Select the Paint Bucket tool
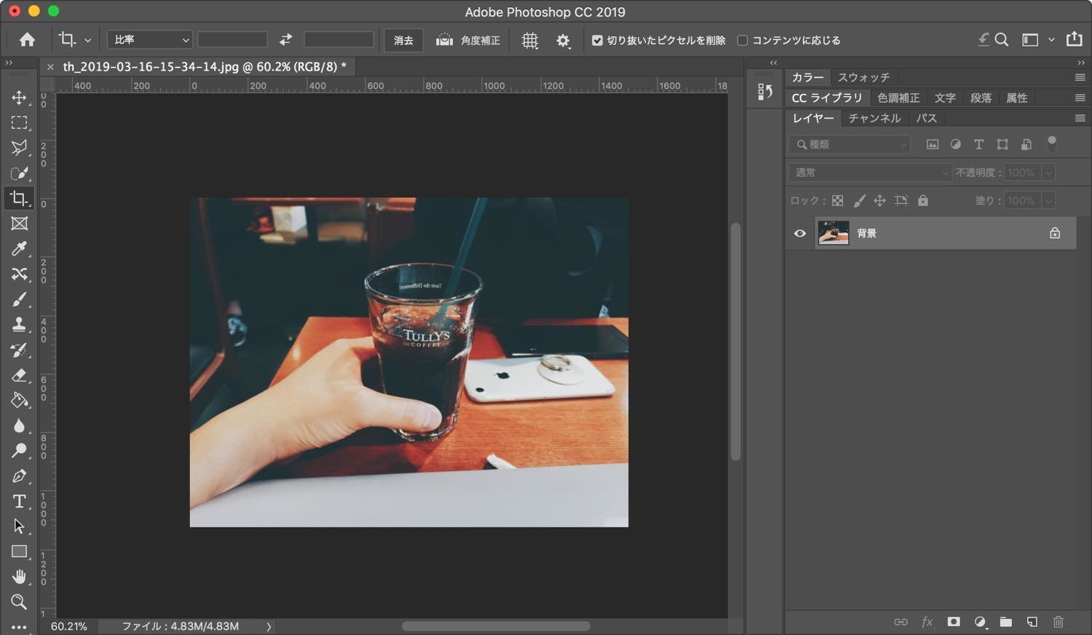Screen dimensions: 1092x635 coord(19,401)
